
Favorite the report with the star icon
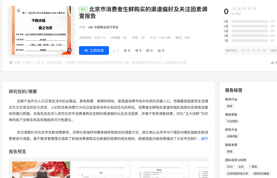click(x=125, y=51)
